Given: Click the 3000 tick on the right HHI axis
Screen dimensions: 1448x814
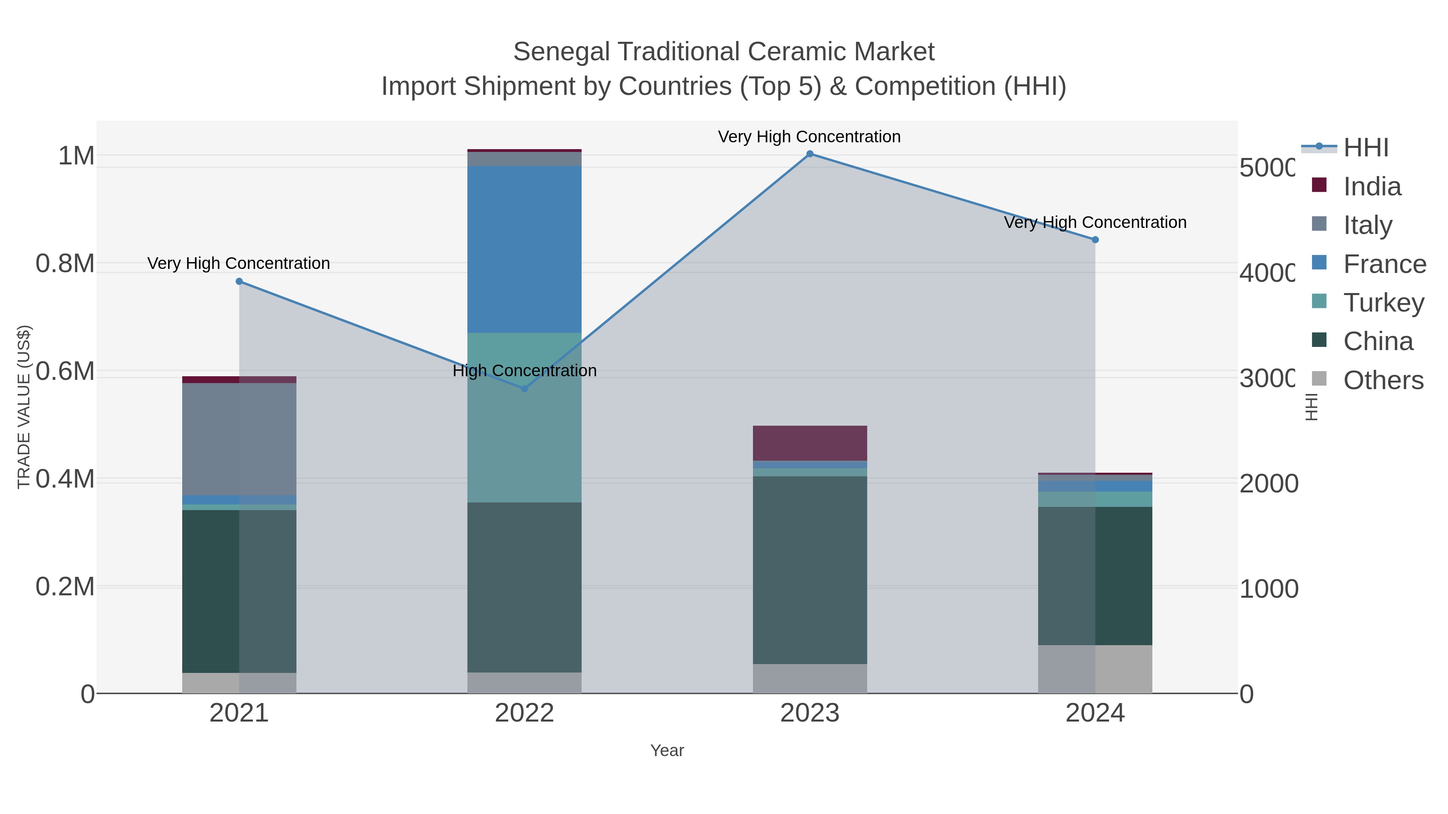Looking at the screenshot, I should [1267, 379].
